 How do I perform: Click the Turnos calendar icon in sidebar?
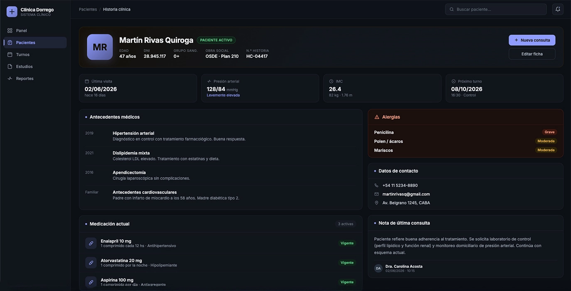(x=10, y=54)
